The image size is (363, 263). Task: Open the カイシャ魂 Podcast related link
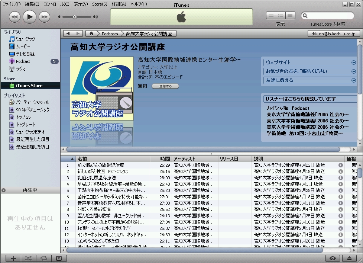tap(288, 108)
